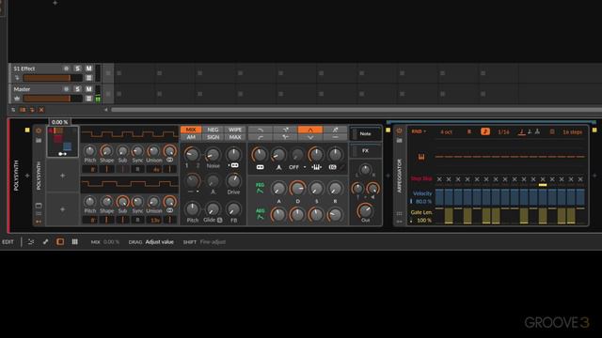602x338 pixels.
Task: Open vertical bars mixer icon in footer
Action: (75, 242)
